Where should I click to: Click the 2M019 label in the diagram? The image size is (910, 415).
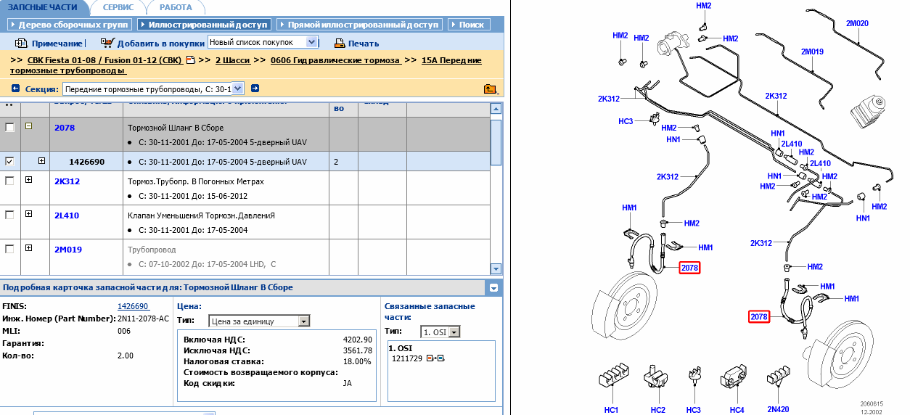pyautogui.click(x=812, y=52)
